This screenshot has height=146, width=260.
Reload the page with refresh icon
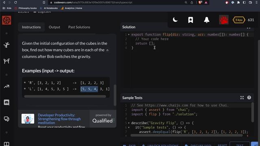(15, 2)
